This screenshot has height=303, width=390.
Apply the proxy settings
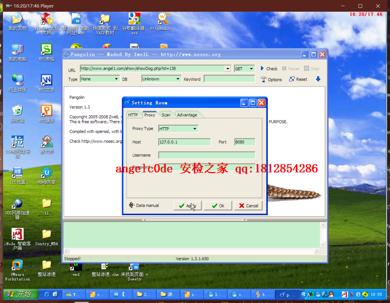pos(187,206)
